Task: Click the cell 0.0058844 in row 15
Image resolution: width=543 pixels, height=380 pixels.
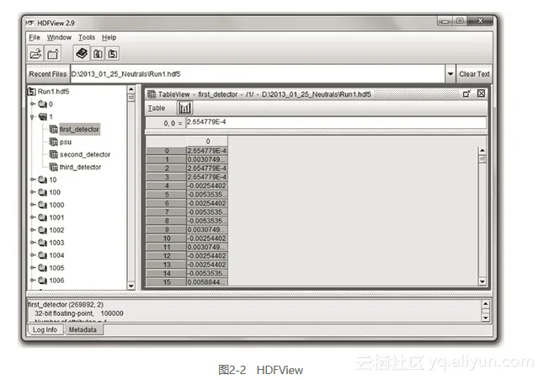Action: 207,282
